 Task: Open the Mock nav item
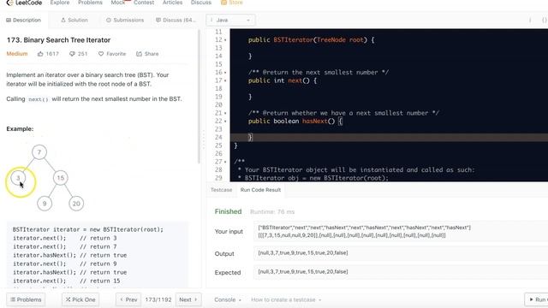coord(118,3)
